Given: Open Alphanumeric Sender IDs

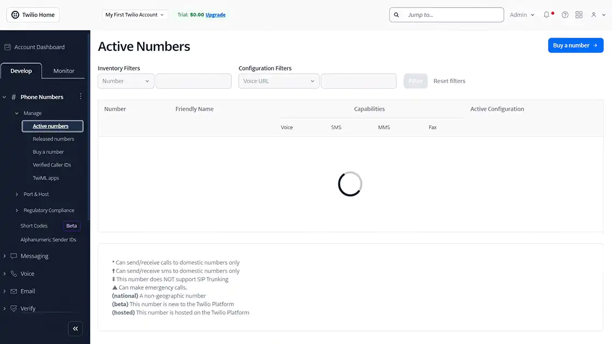Looking at the screenshot, I should coord(49,240).
